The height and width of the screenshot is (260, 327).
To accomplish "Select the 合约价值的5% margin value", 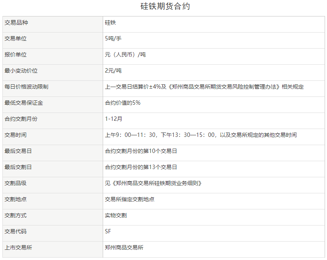I will point(122,103).
